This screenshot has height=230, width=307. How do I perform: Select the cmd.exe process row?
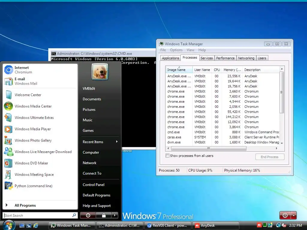[223, 132]
